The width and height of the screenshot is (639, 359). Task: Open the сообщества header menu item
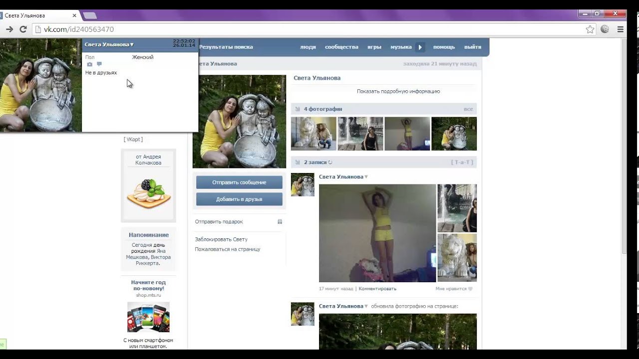pyautogui.click(x=341, y=47)
